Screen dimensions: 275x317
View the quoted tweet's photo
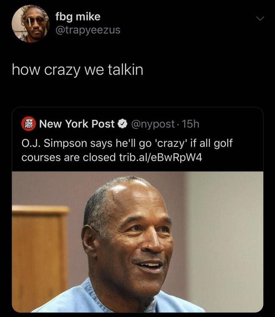137,242
